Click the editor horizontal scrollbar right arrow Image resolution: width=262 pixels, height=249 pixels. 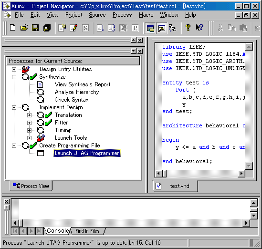(x=241, y=173)
